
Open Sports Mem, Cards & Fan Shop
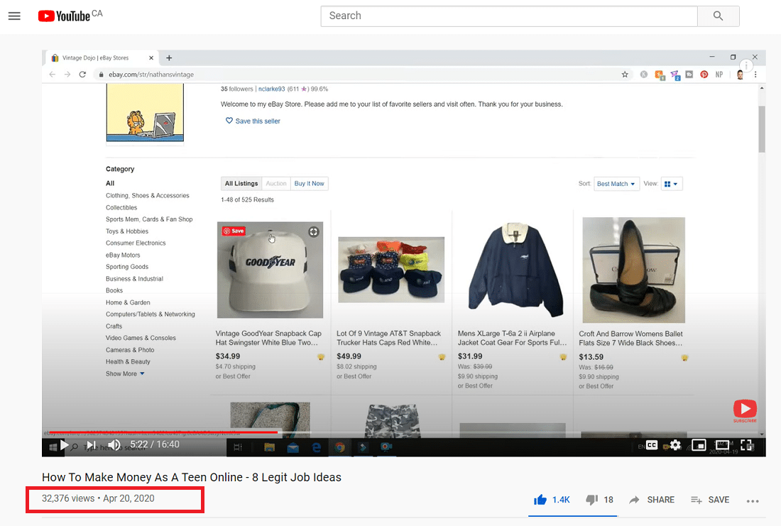click(149, 219)
